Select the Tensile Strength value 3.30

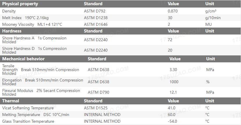pyautogui.click(x=174, y=70)
